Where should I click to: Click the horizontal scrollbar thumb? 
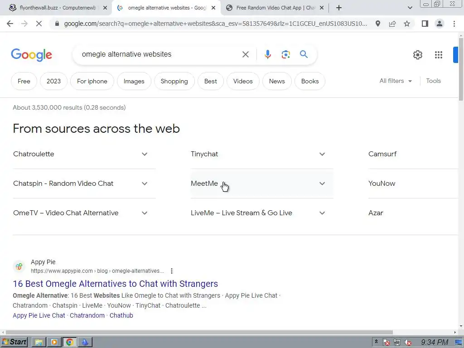pos(199,332)
